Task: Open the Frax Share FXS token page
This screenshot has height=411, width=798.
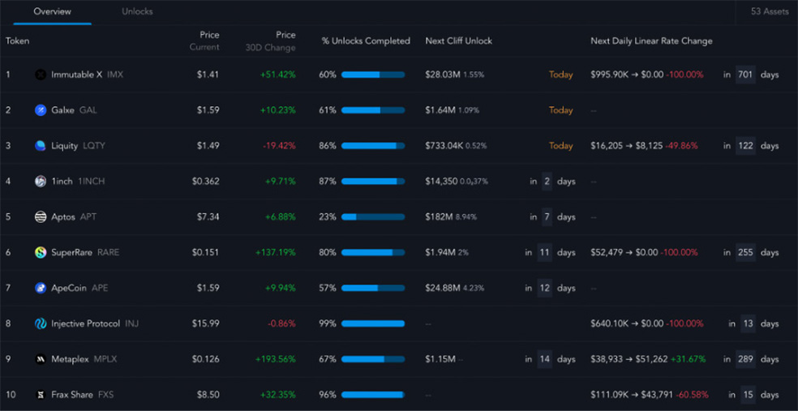Action: click(x=83, y=395)
